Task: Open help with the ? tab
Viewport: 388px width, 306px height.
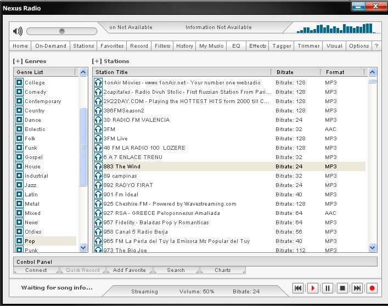Action: 376,46
